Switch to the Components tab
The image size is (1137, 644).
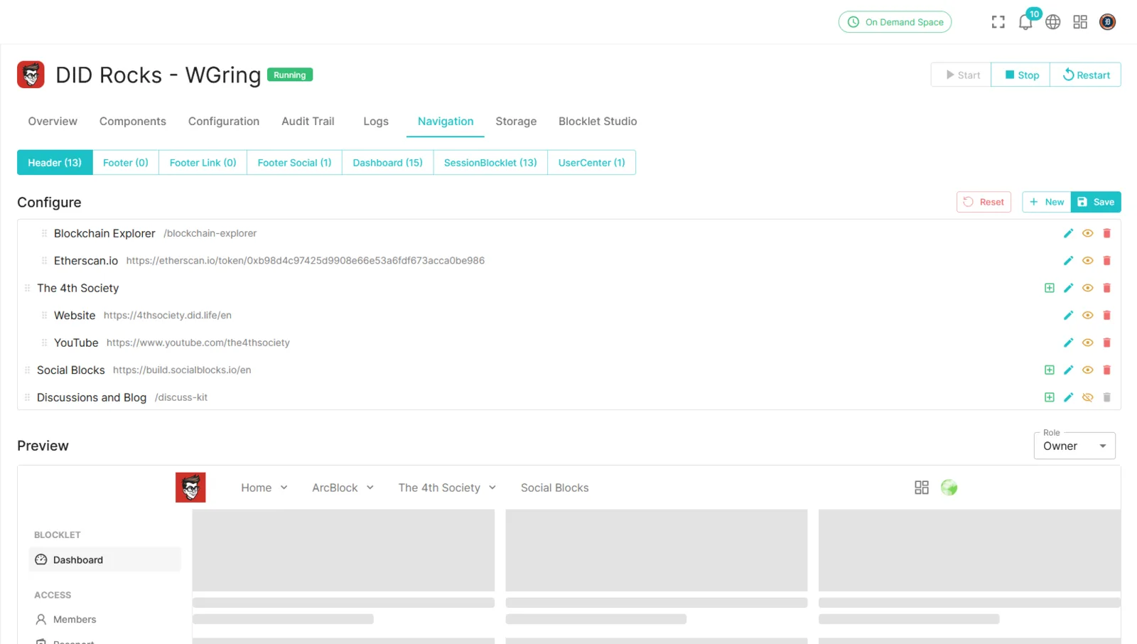pos(133,122)
